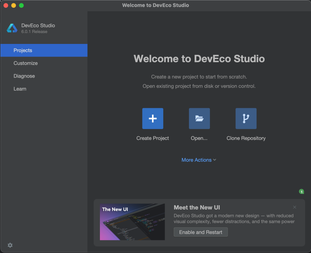
Task: Close the window with red button
Action: click(x=6, y=5)
